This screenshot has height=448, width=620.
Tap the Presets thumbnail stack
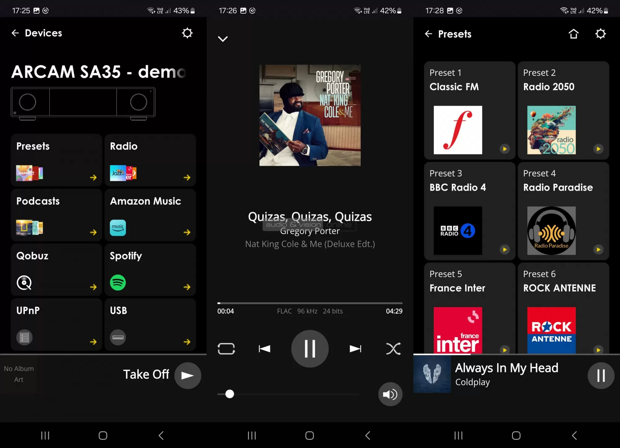point(29,173)
